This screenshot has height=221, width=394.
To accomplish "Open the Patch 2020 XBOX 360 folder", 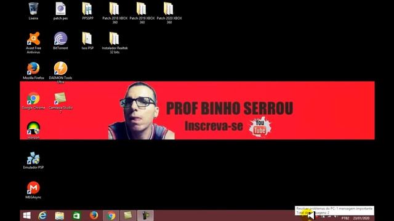I will tap(169, 13).
